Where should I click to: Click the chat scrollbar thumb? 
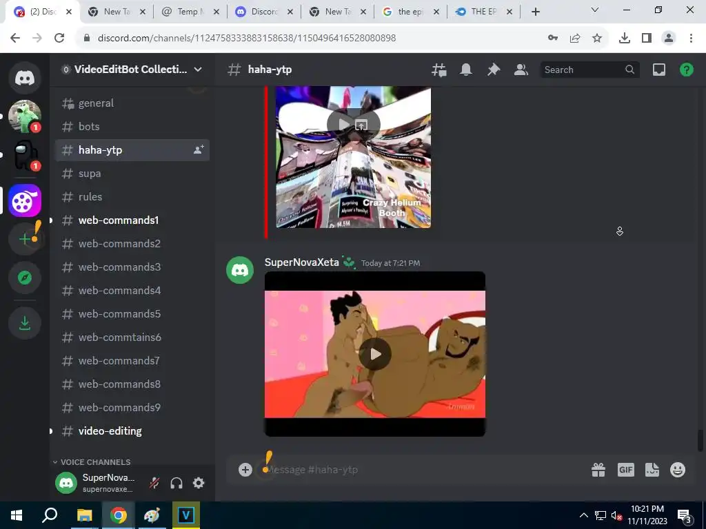point(700,440)
